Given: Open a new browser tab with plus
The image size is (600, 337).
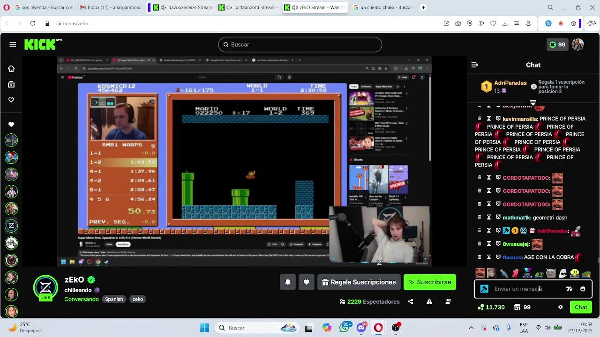Looking at the screenshot, I should tap(423, 7).
